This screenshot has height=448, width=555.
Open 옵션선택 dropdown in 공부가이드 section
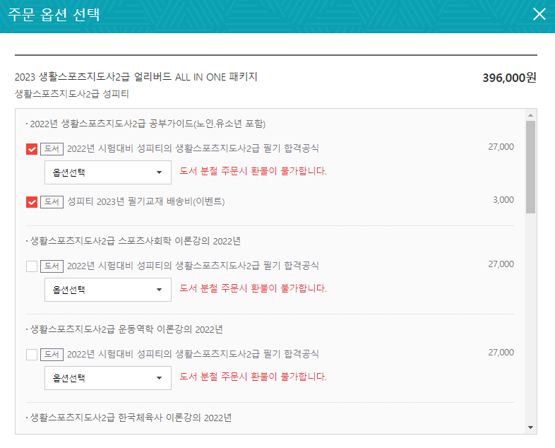pos(108,172)
